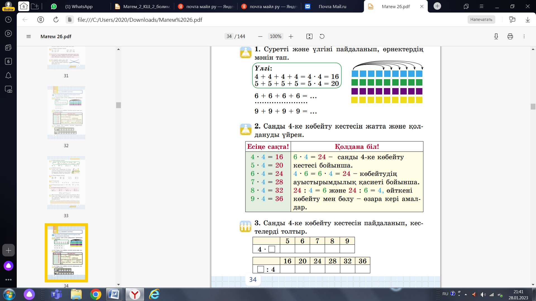Click the rotate page icon
The image size is (536, 301).
[322, 37]
